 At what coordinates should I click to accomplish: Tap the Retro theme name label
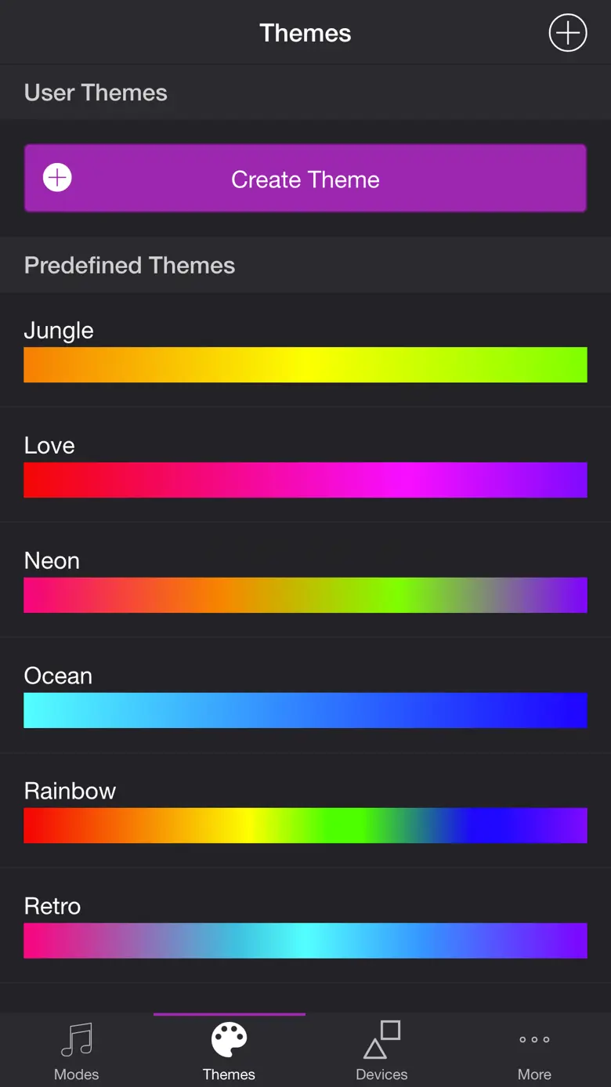pyautogui.click(x=52, y=907)
